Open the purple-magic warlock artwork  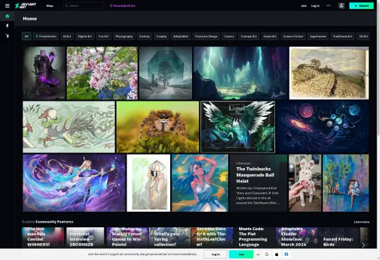[44, 73]
